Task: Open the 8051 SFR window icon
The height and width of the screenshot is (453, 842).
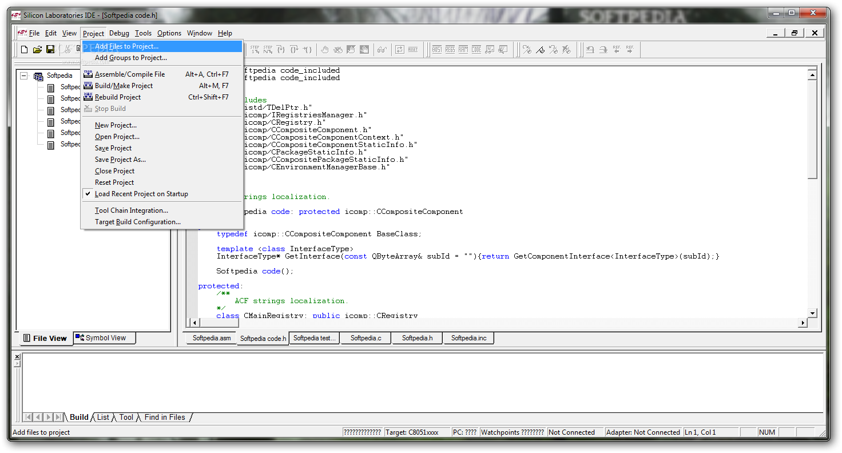Action: [x=437, y=50]
